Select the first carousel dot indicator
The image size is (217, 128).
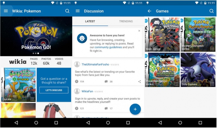tap(33, 53)
